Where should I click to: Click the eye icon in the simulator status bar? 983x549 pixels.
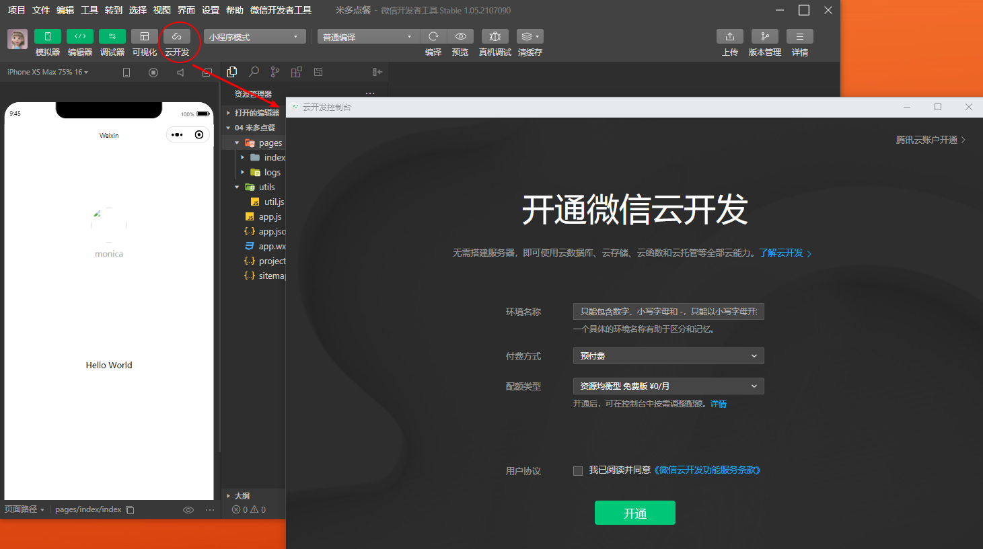tap(188, 510)
